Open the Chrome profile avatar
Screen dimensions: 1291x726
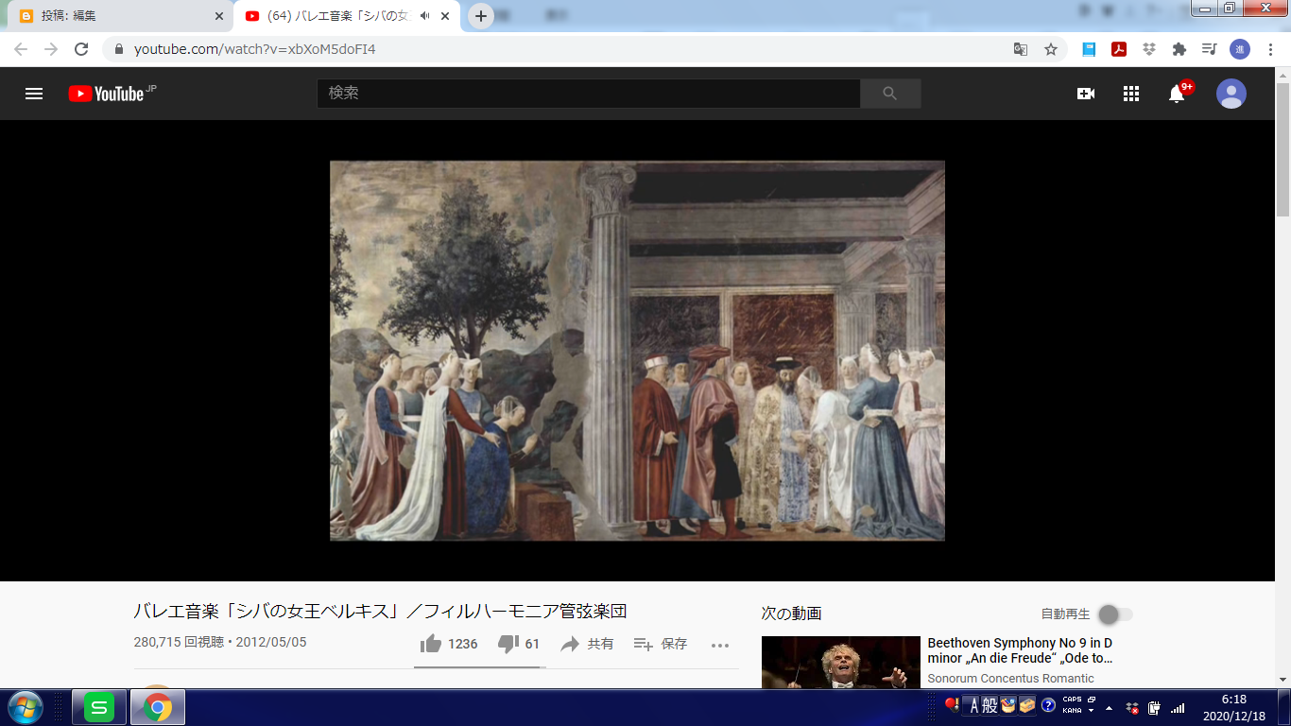click(1240, 49)
